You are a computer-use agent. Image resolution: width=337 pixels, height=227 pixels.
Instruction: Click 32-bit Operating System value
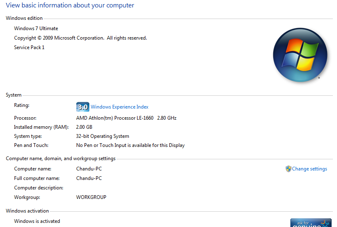coord(103,136)
